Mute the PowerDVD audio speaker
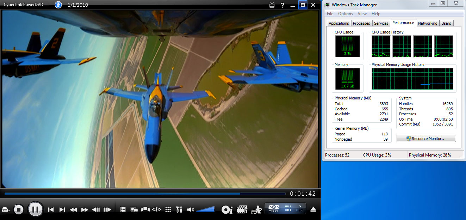 tap(190, 209)
